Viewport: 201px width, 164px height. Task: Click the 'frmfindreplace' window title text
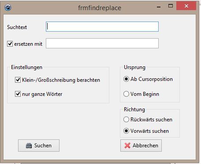pos(100,8)
